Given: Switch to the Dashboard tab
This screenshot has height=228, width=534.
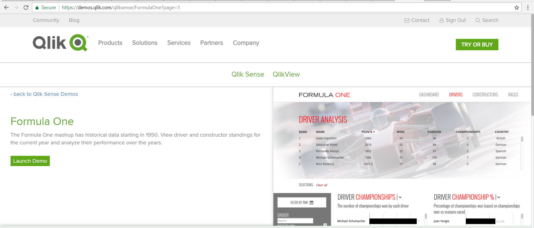Looking at the screenshot, I should (x=429, y=95).
